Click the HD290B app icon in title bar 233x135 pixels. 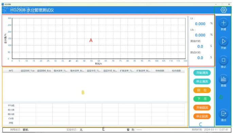[3, 4]
